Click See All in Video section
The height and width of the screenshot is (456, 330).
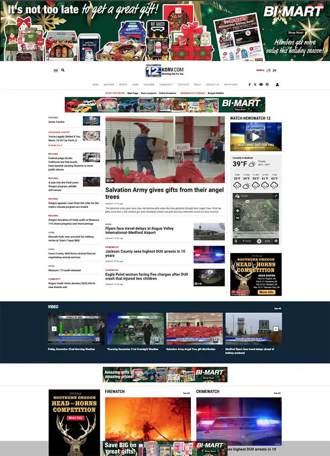tap(278, 309)
